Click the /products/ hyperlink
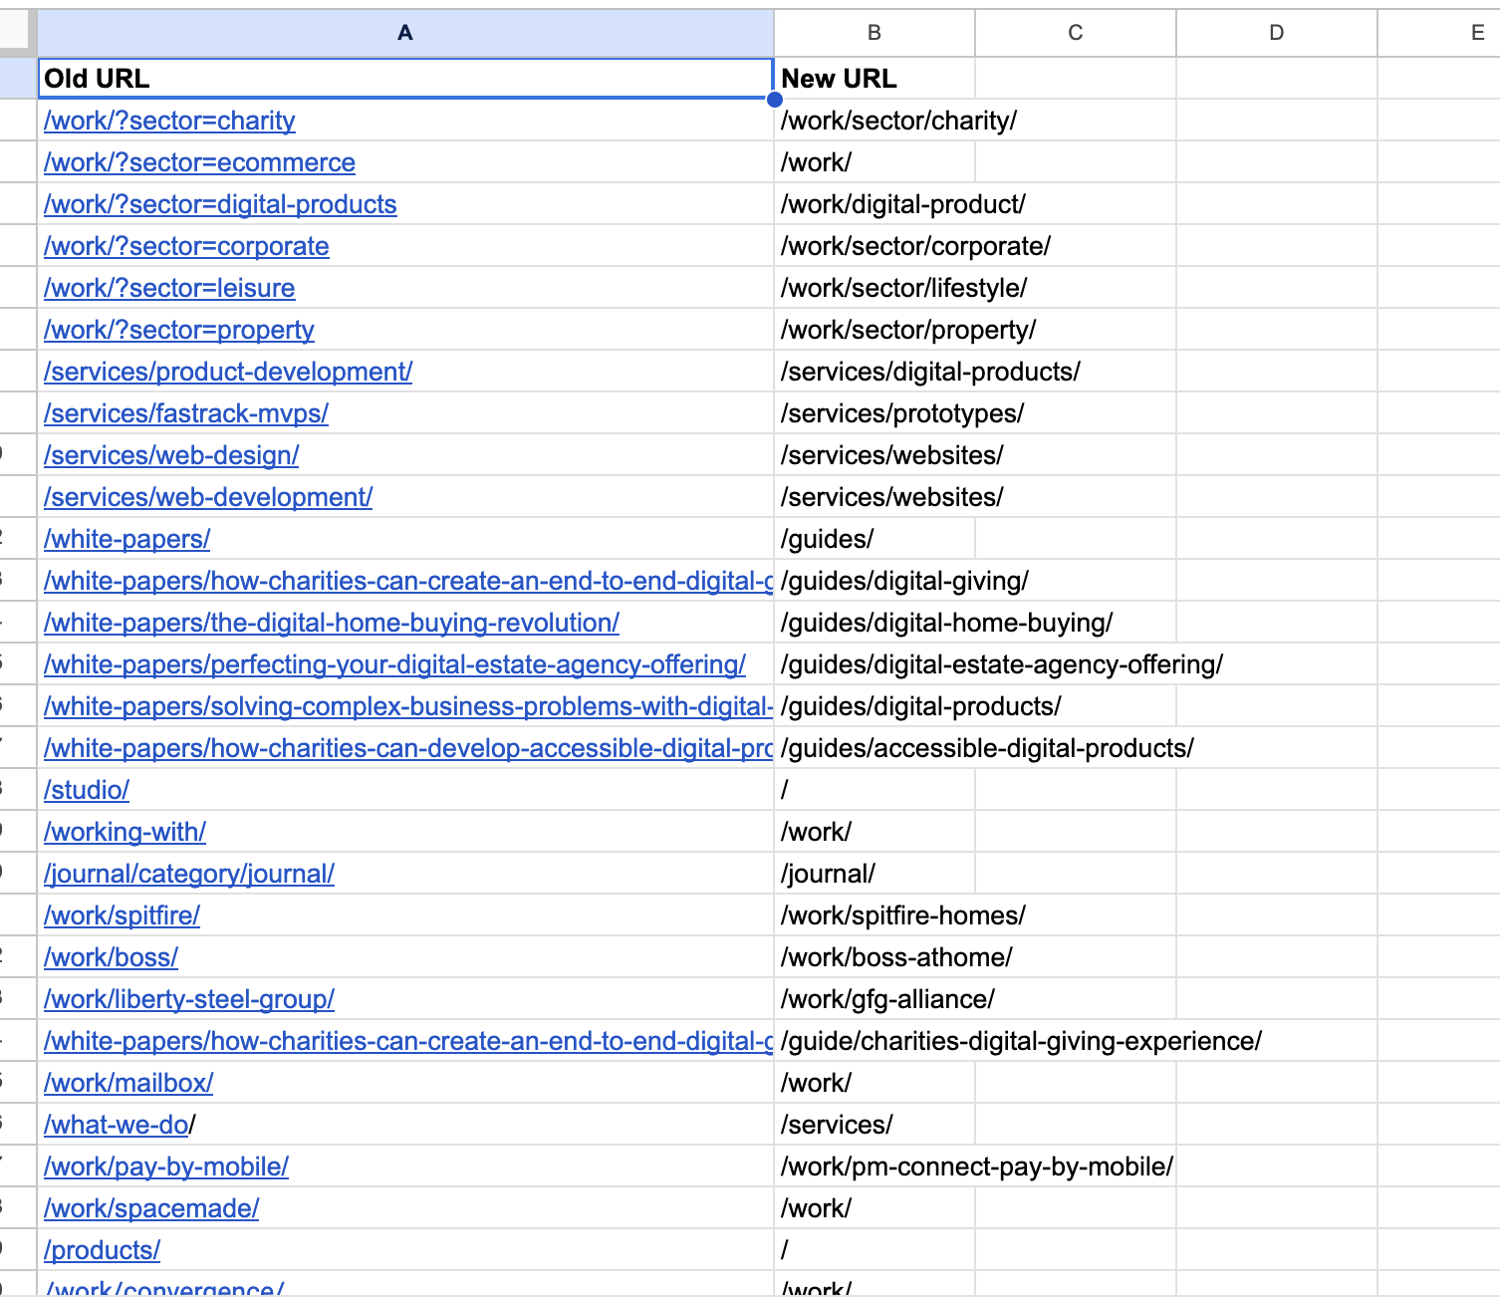This screenshot has width=1500, height=1297. coord(102,1250)
